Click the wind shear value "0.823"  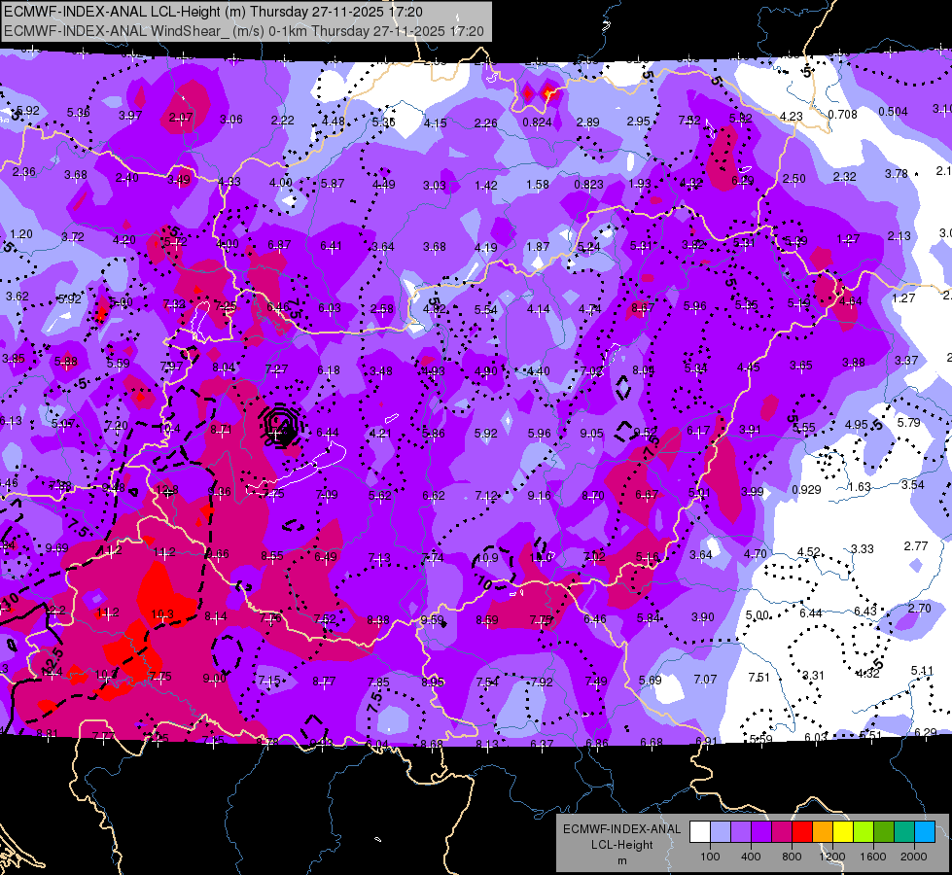point(589,185)
